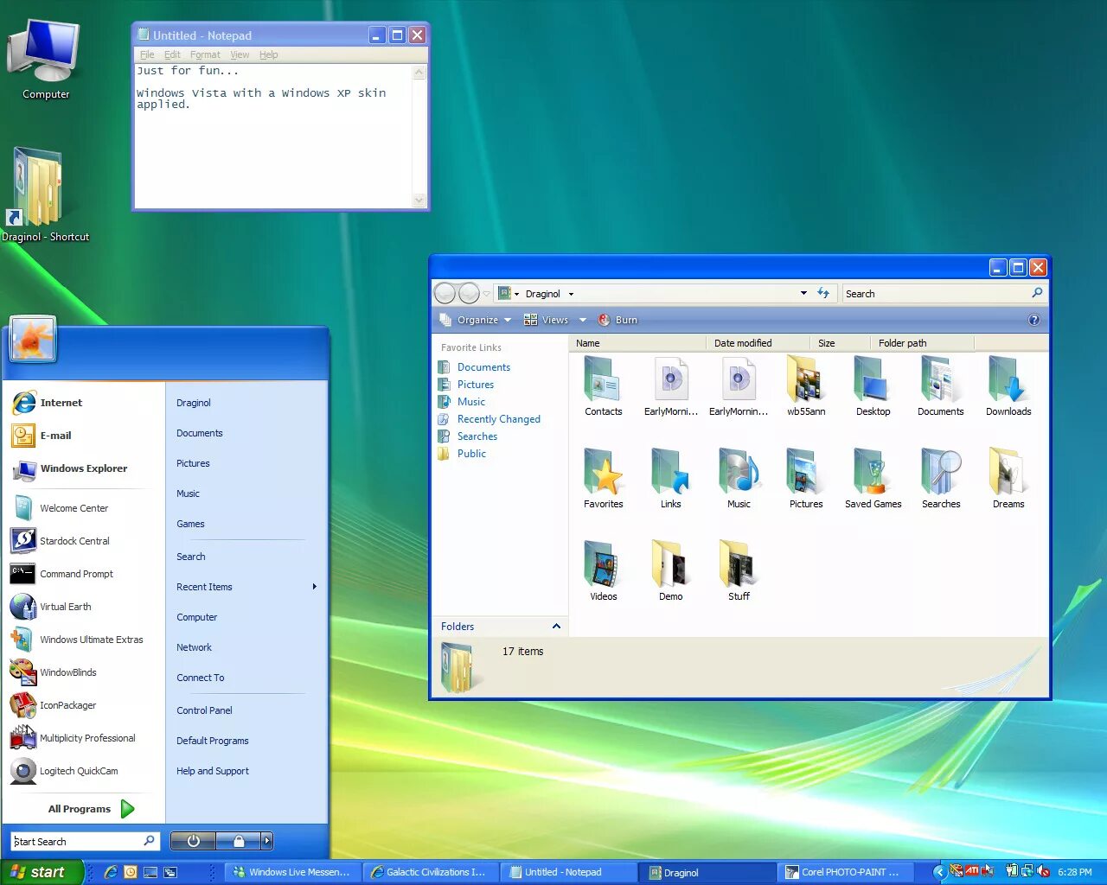Click the user account goldfish picture
The width and height of the screenshot is (1107, 885).
(x=33, y=339)
